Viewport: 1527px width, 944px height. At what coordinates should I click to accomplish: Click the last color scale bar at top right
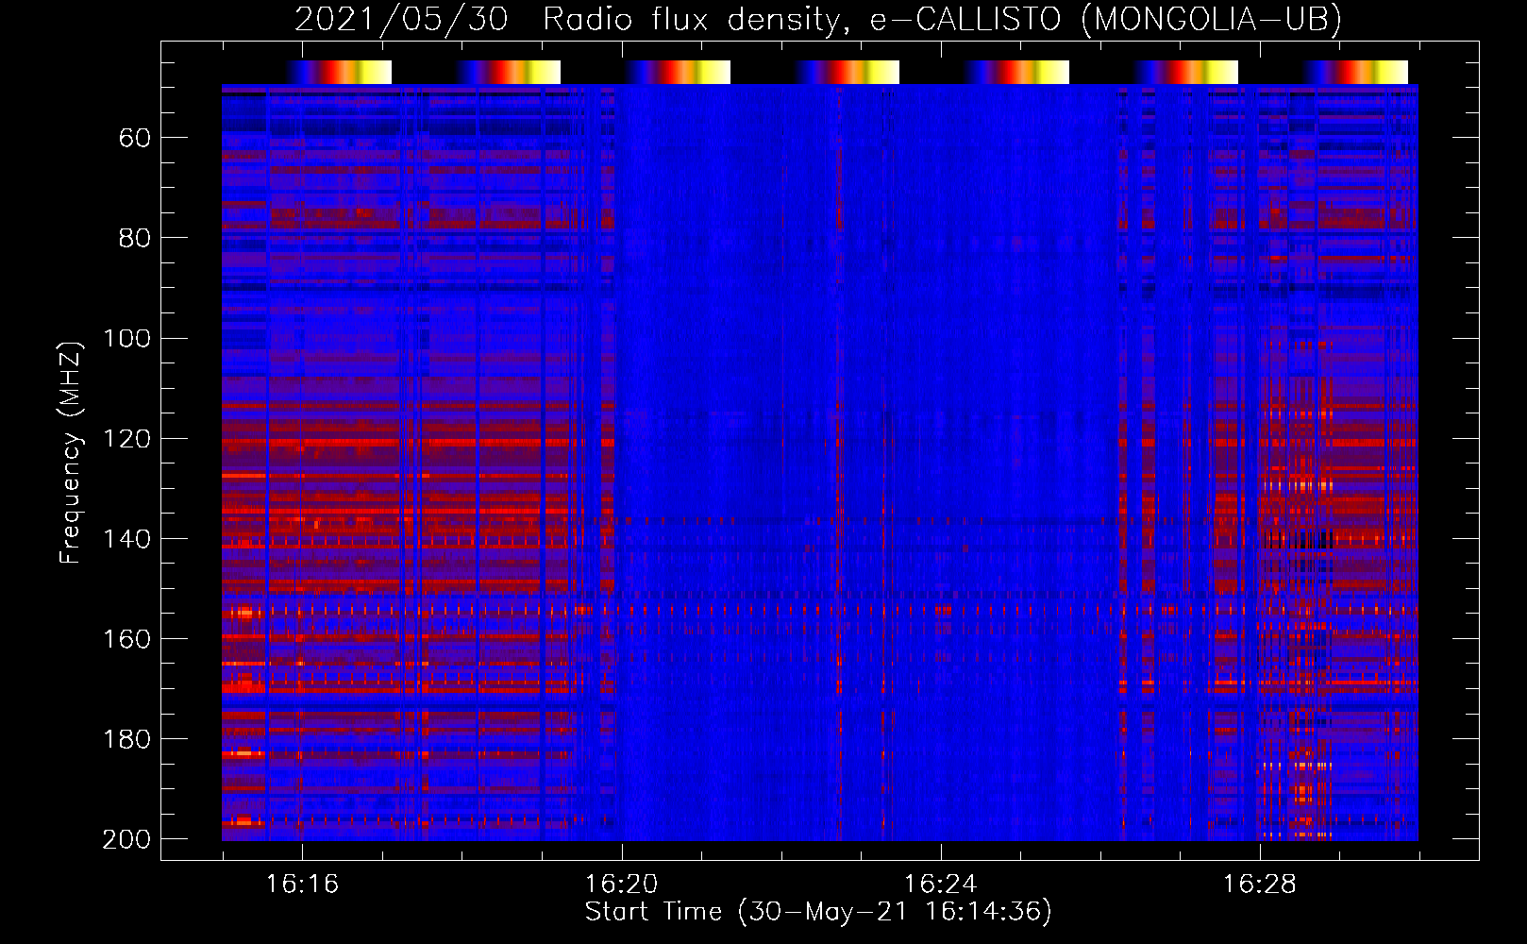[1356, 73]
